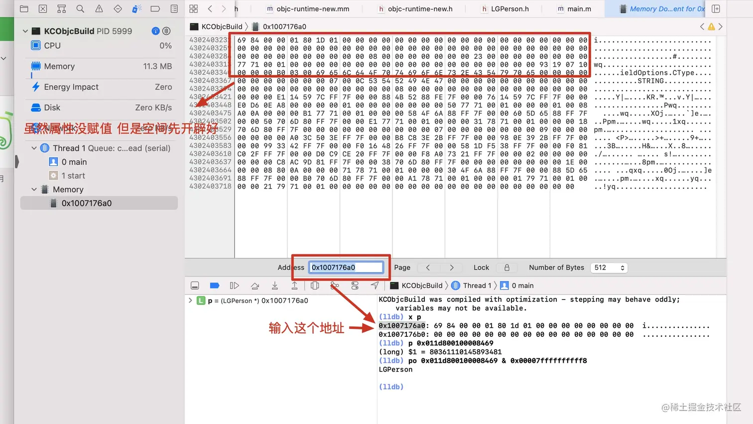Open the Project navigator folder icon

(x=24, y=8)
